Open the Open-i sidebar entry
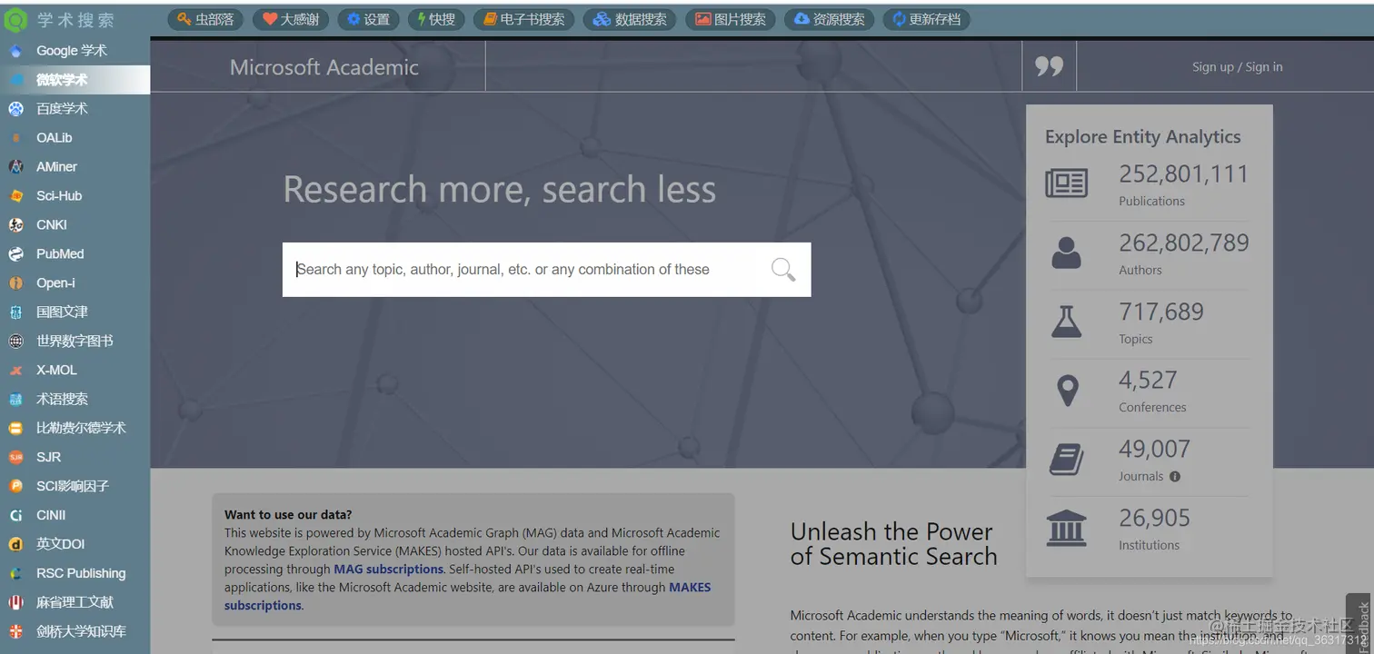The height and width of the screenshot is (654, 1374). click(75, 283)
